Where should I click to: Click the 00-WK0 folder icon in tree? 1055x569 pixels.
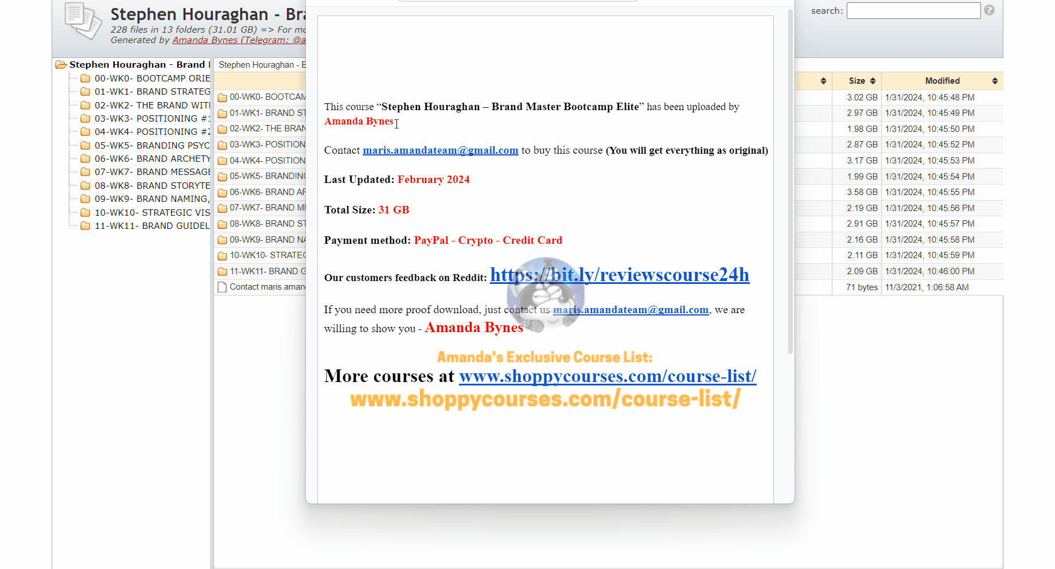click(85, 79)
